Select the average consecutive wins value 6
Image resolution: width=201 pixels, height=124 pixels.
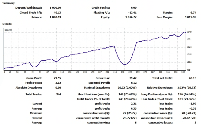coord(136,123)
